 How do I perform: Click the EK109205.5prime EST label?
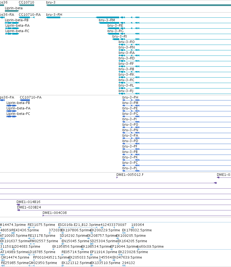click(x=131, y=236)
